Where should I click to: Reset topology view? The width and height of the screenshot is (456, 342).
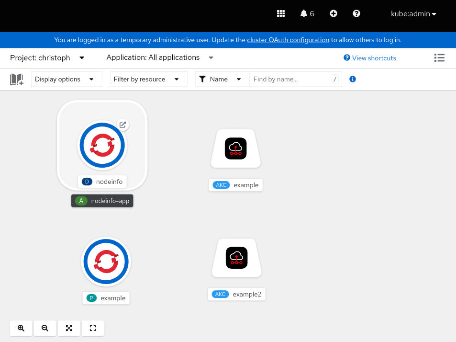coord(93,328)
